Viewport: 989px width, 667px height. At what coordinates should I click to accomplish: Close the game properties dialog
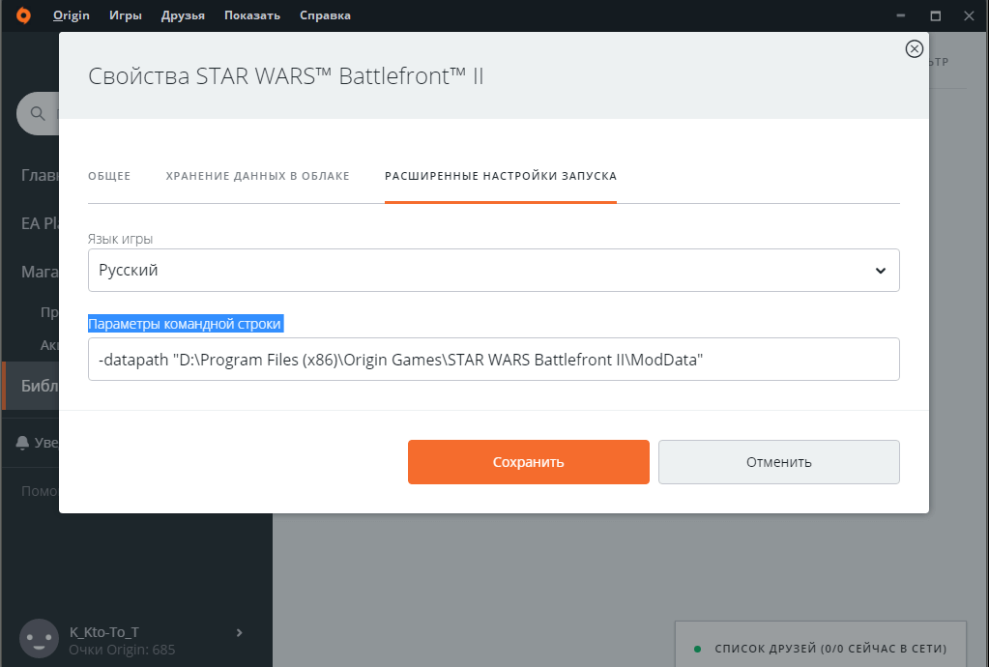pyautogui.click(x=914, y=49)
